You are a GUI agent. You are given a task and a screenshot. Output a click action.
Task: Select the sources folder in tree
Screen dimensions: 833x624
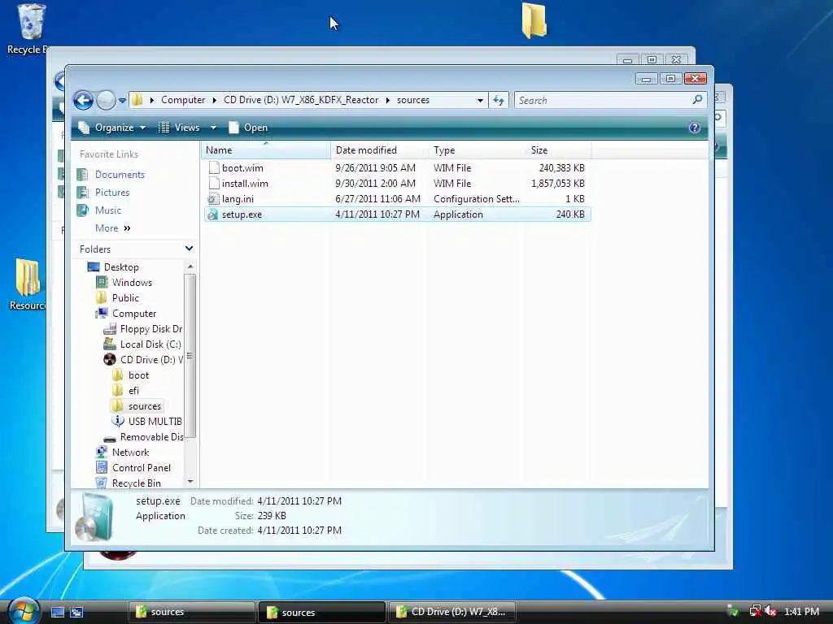click(x=144, y=406)
